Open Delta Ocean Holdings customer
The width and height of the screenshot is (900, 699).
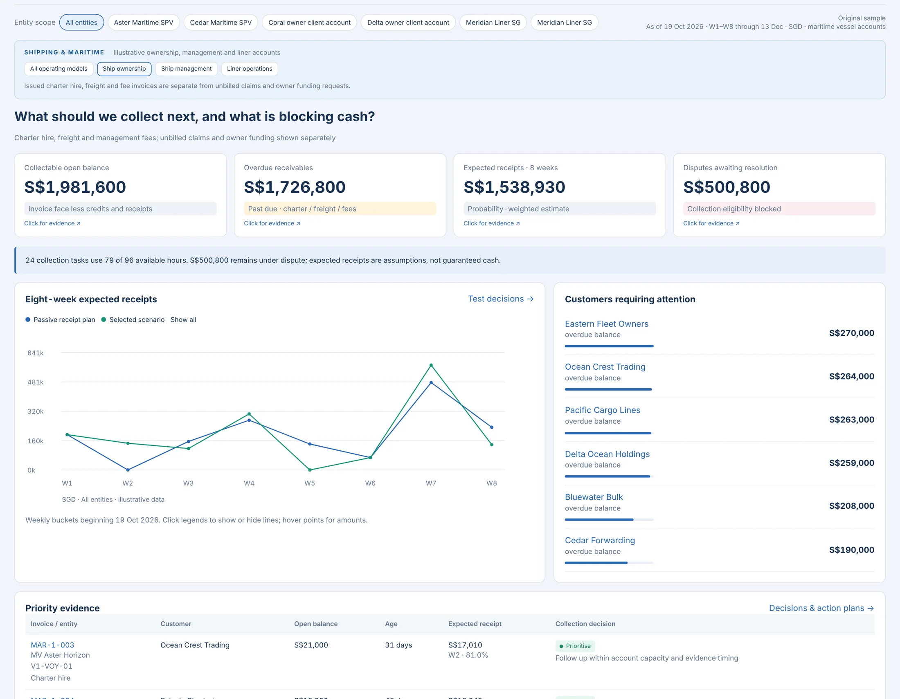pos(607,454)
